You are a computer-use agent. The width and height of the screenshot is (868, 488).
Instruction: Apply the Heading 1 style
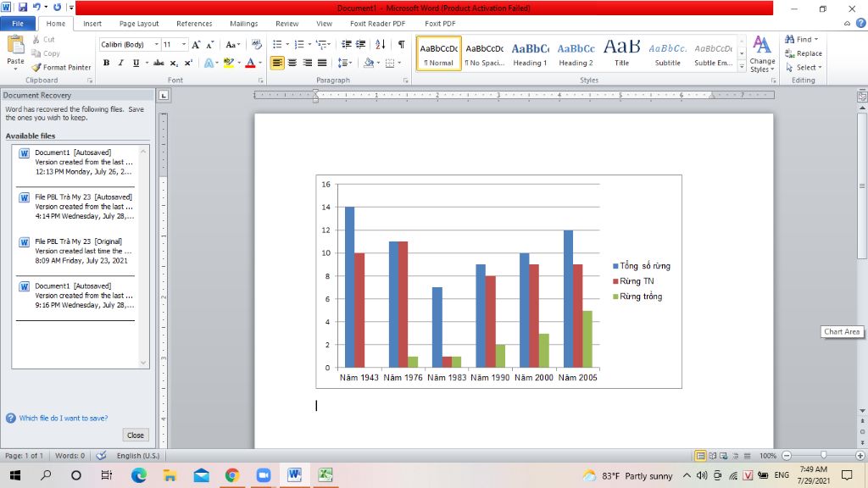click(x=530, y=53)
